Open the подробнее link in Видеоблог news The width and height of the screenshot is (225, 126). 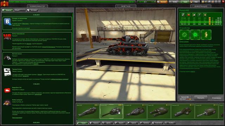click(38, 94)
